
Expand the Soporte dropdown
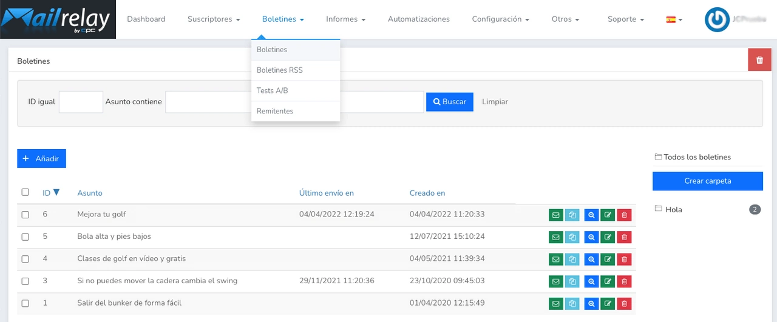click(626, 19)
